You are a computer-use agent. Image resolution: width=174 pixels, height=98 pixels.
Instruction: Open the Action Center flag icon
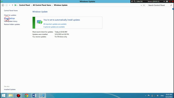coord(149,96)
